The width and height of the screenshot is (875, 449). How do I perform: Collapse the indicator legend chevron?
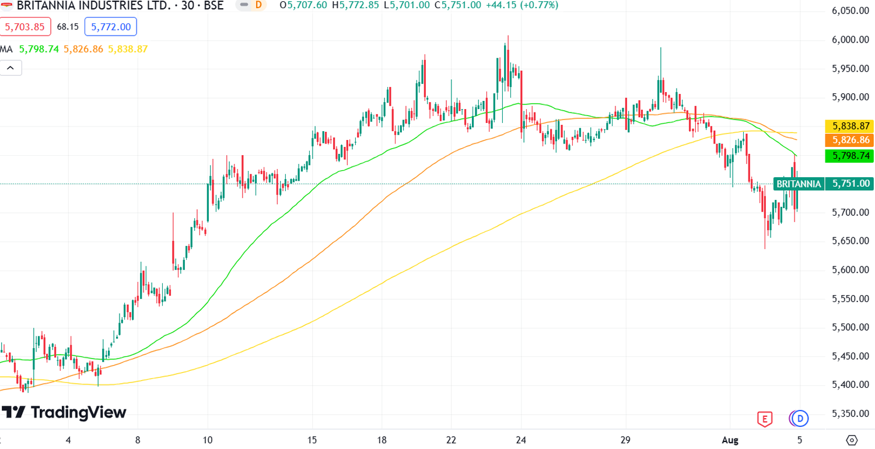(x=10, y=68)
